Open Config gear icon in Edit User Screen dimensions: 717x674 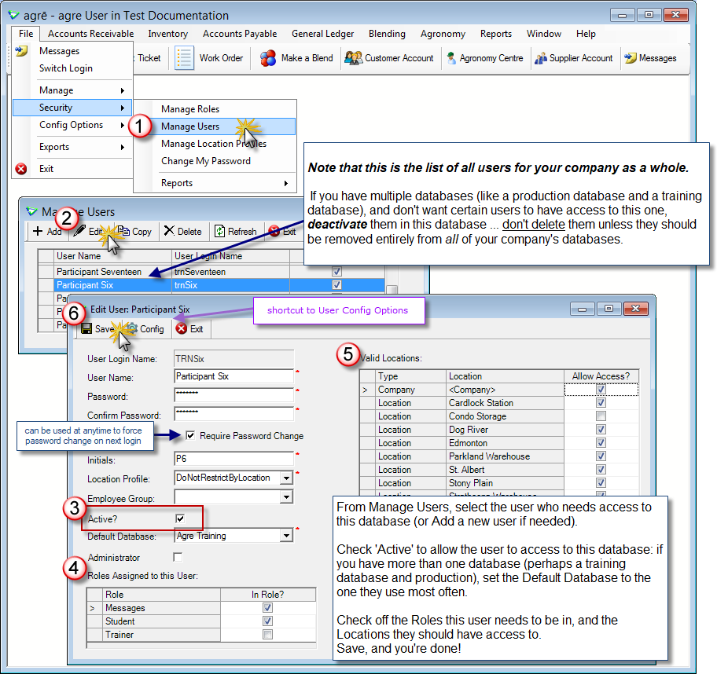pos(132,328)
